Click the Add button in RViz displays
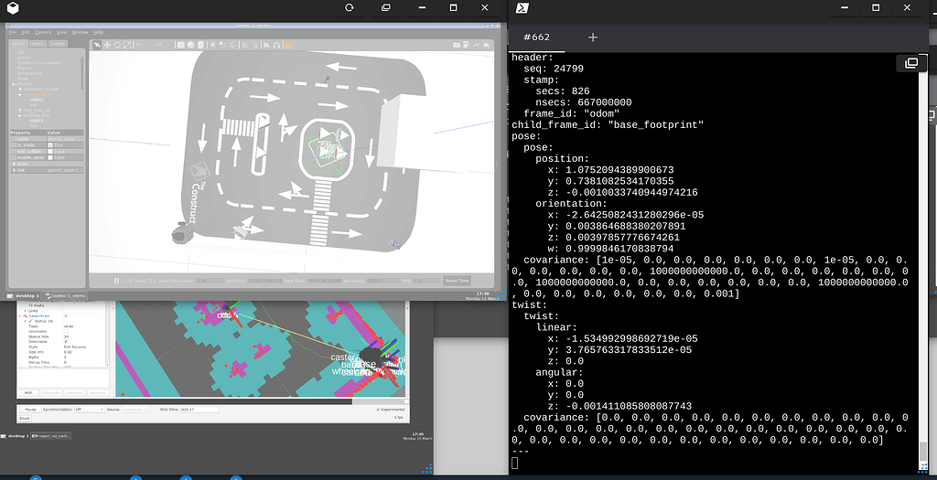The image size is (937, 480). pyautogui.click(x=28, y=392)
